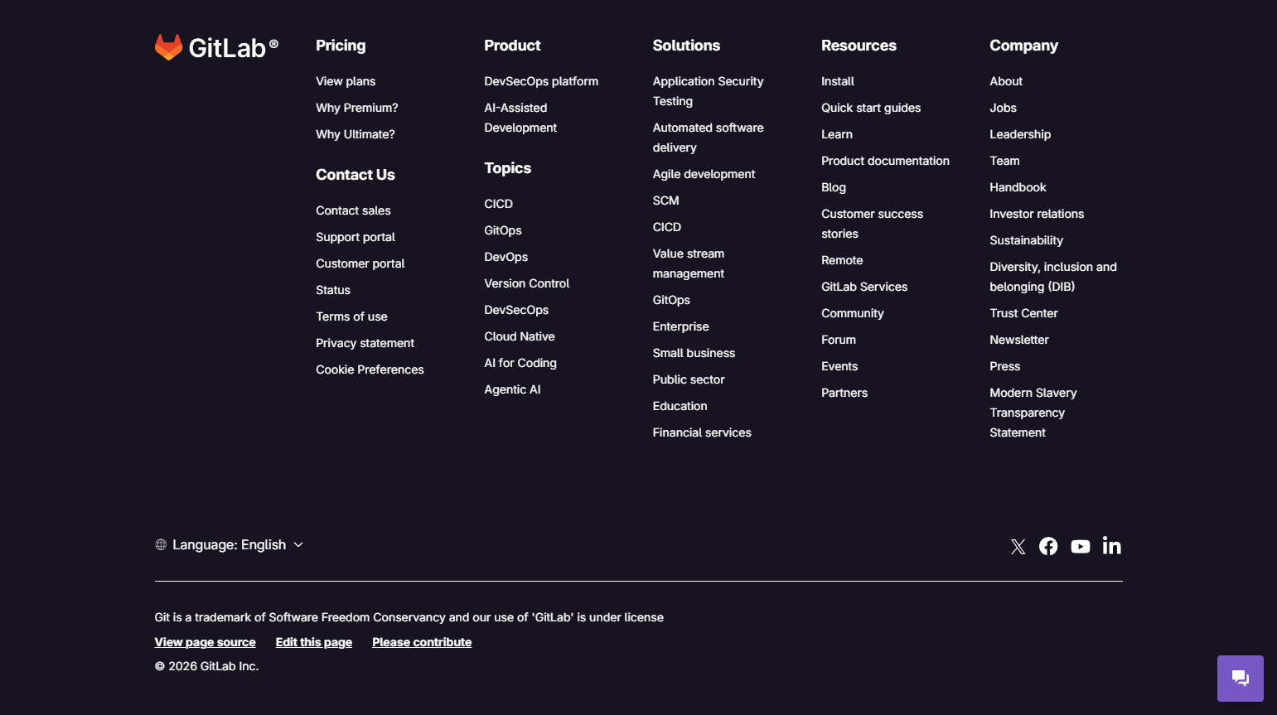Screen dimensions: 1277x715
Task: Expand the Language: English selector
Action: [230, 544]
